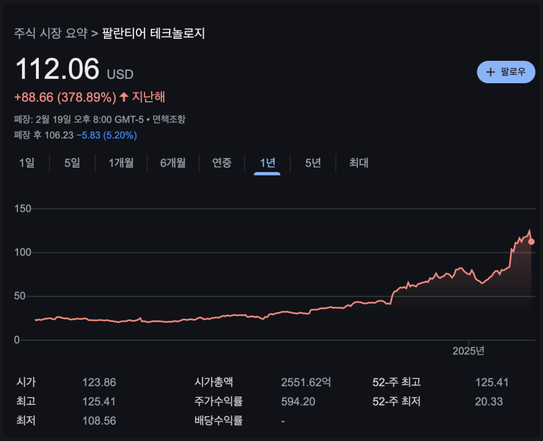The image size is (543, 441).
Task: Click the −5.83 (5.20%) after-hours change
Action: click(107, 135)
